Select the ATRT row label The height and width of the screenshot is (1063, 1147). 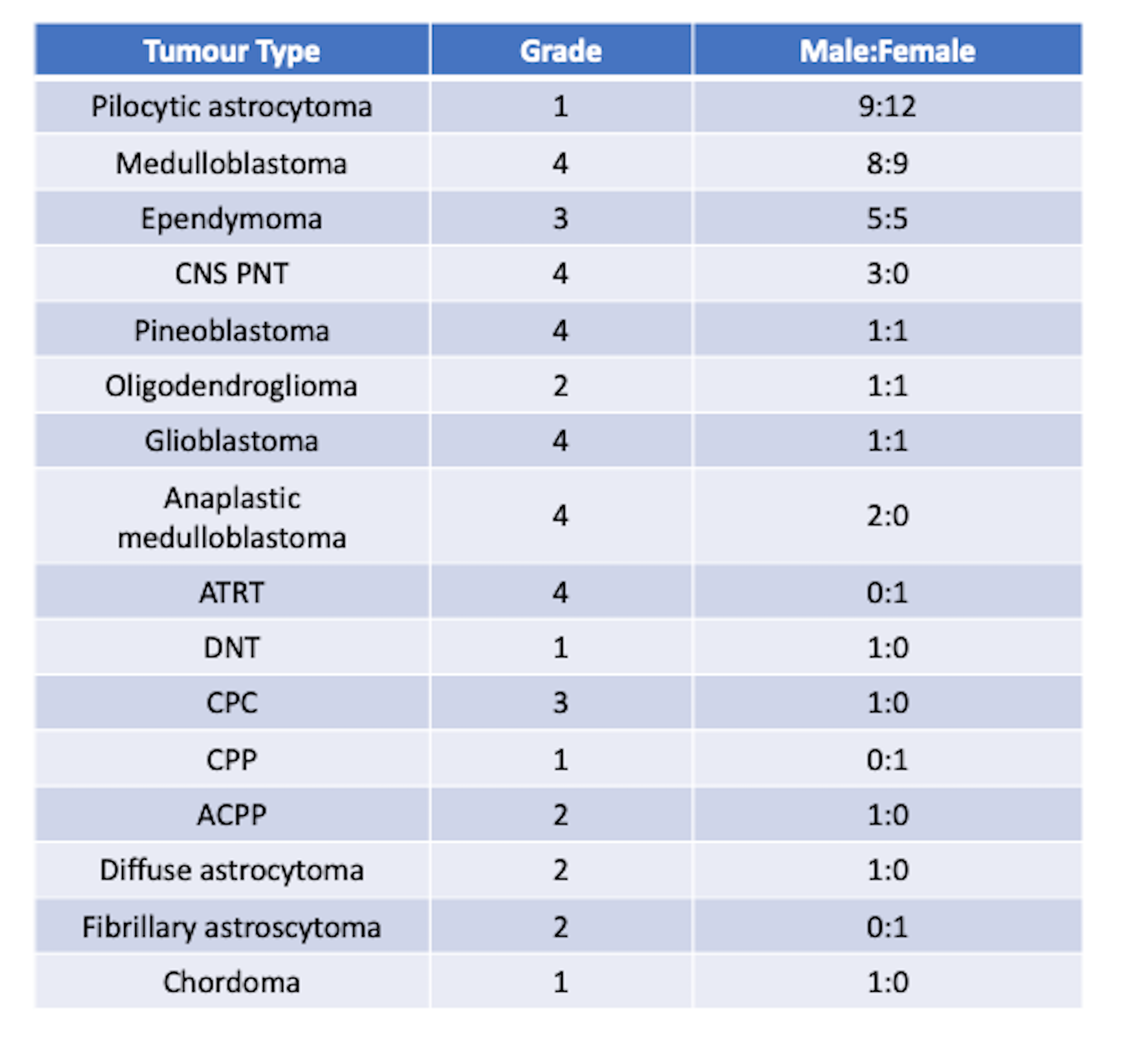click(232, 592)
